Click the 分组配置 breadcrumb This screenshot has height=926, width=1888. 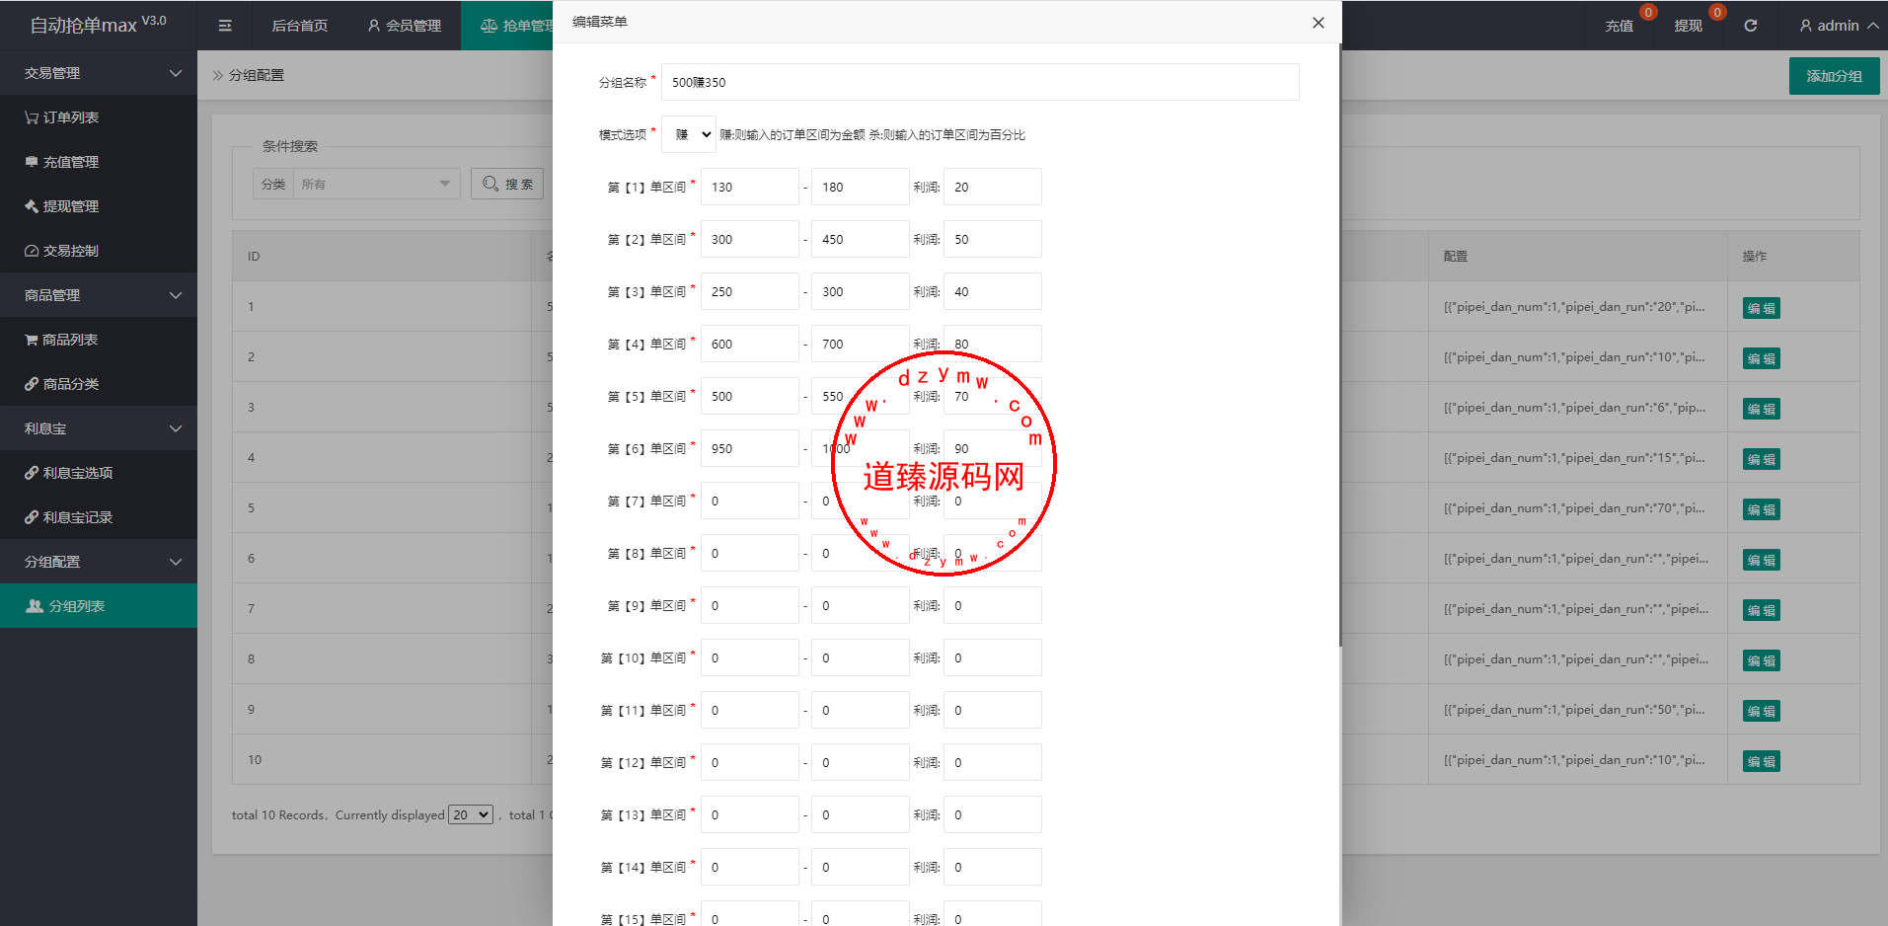point(257,75)
